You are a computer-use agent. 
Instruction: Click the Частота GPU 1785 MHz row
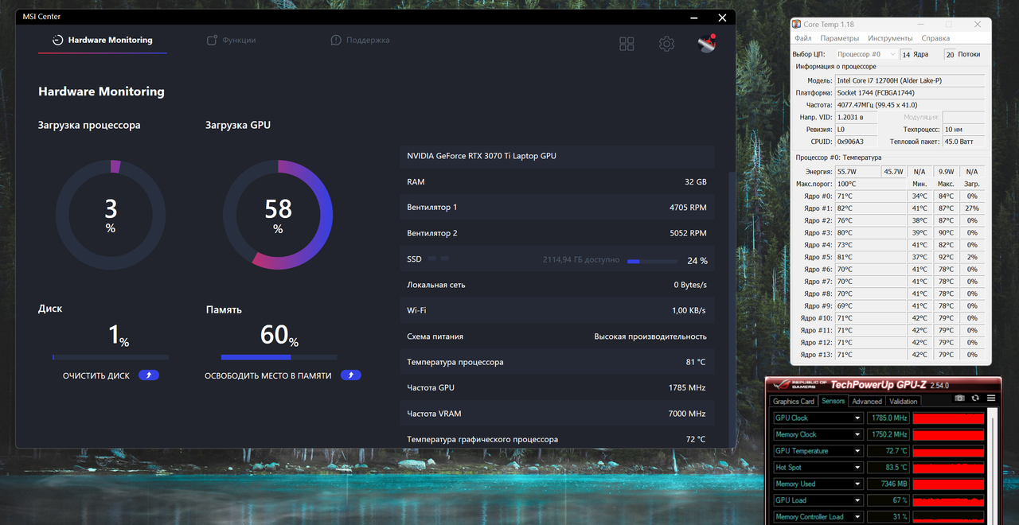pos(557,387)
